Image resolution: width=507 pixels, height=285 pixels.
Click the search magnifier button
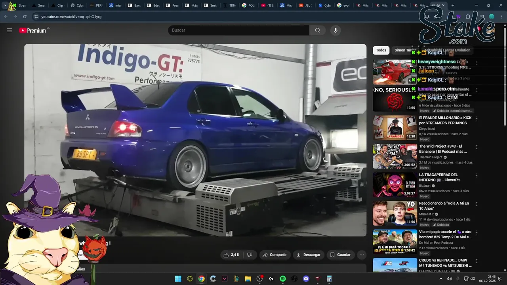tap(317, 30)
